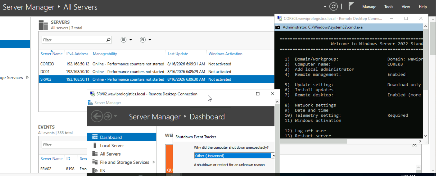Click event ID 8198
436x176 pixels.
[x=70, y=169]
